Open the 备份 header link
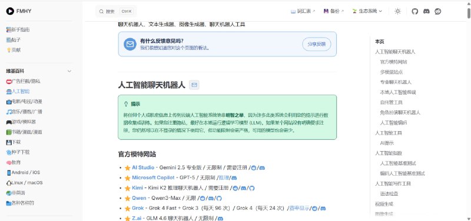The height and width of the screenshot is (221, 471). pos(333,11)
